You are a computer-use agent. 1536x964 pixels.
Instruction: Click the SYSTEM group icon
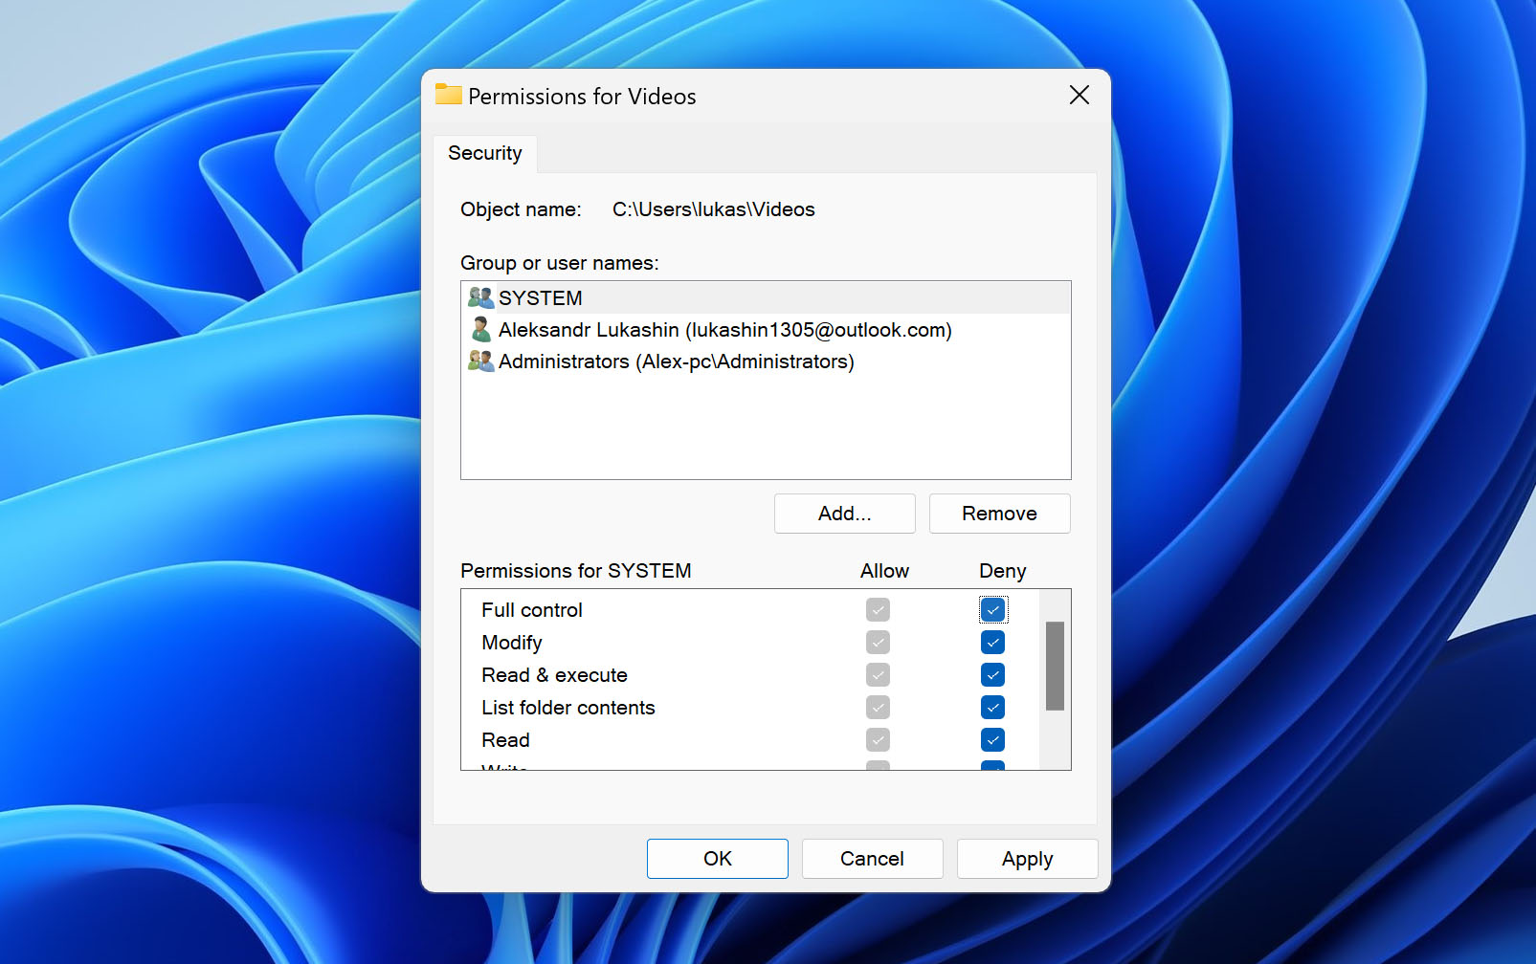[x=480, y=298]
